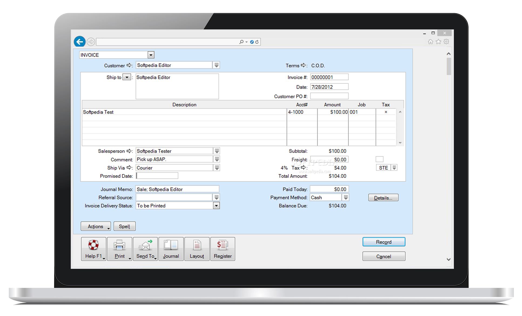Viewport: 522px width, 316px height.
Task: Expand the Ship to address dropdown arrow
Action: pos(127,77)
